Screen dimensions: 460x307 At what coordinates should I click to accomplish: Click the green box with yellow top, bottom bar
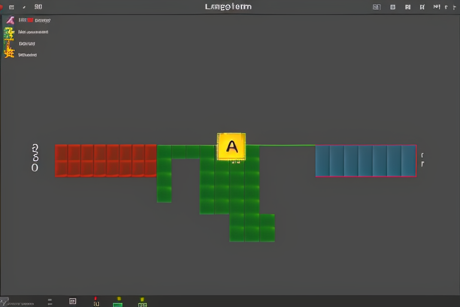(x=118, y=303)
